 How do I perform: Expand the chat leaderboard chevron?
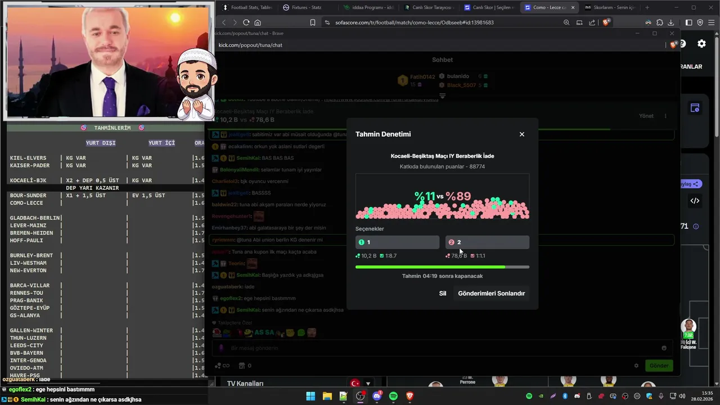[x=442, y=96]
